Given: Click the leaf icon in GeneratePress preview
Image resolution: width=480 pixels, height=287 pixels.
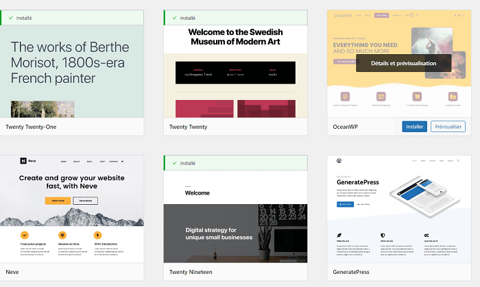Looking at the screenshot, I should click(339, 236).
